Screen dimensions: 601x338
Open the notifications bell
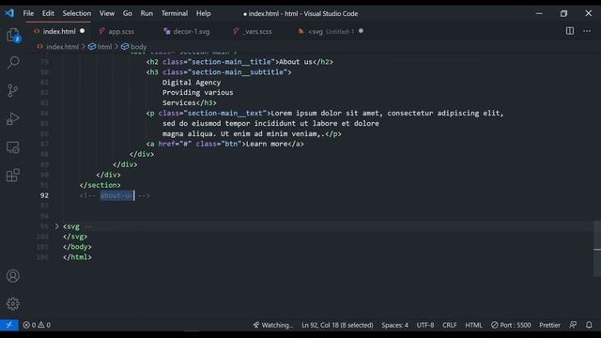point(589,325)
